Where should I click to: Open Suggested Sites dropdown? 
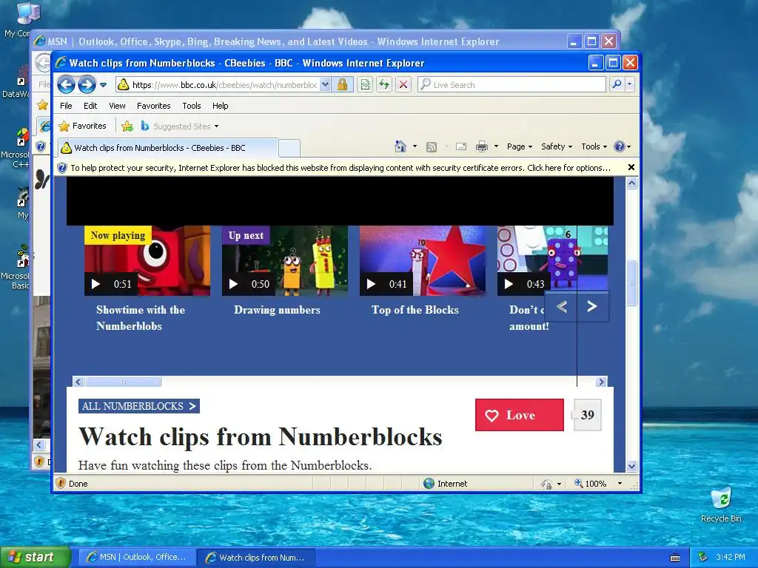point(180,126)
